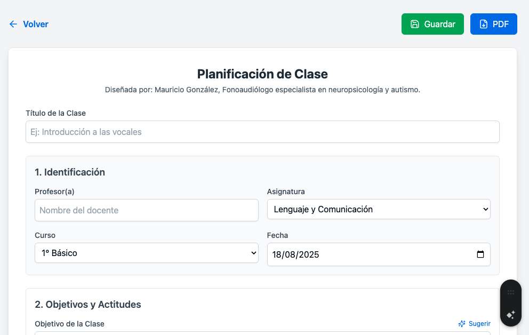
Task: Click the date value 18/08/2025 in Fecha
Action: click(296, 254)
